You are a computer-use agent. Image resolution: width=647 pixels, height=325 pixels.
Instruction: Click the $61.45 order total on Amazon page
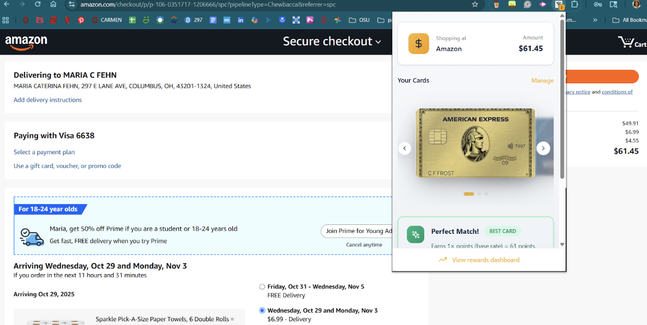click(x=626, y=151)
